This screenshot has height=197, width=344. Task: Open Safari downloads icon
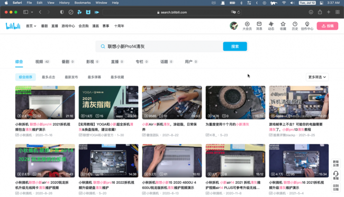pos(311,12)
